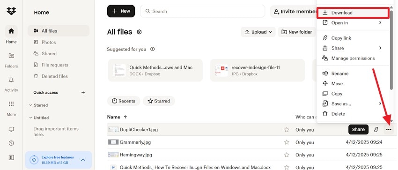
Task: Open suggested Quick Methods DOCX card
Action: tap(155, 70)
